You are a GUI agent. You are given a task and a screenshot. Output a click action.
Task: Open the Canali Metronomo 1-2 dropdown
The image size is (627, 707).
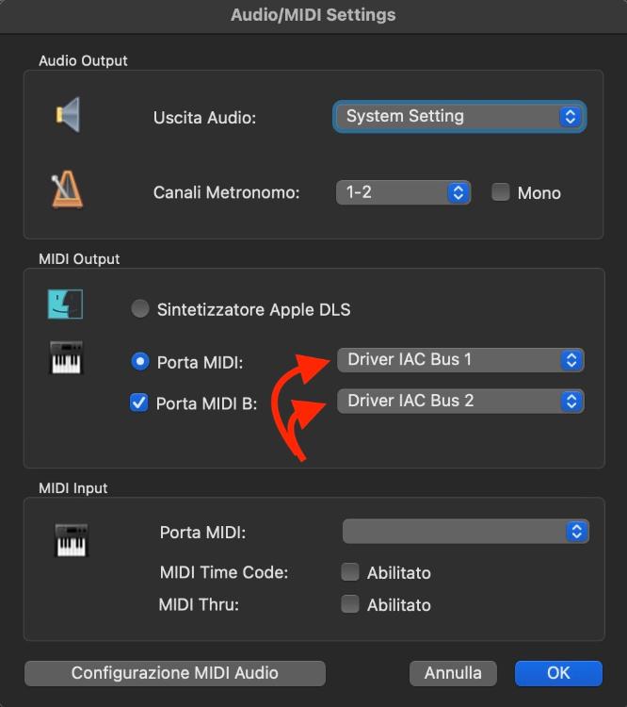coord(404,192)
